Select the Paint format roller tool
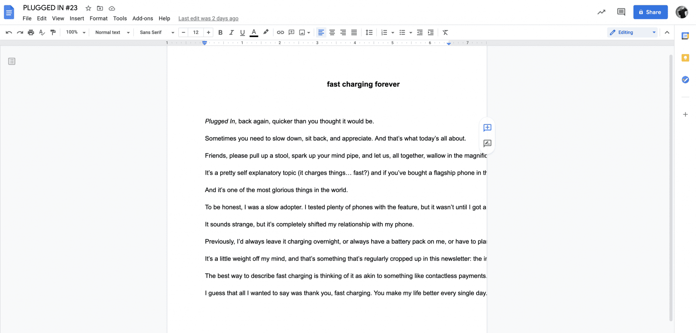 coord(53,32)
